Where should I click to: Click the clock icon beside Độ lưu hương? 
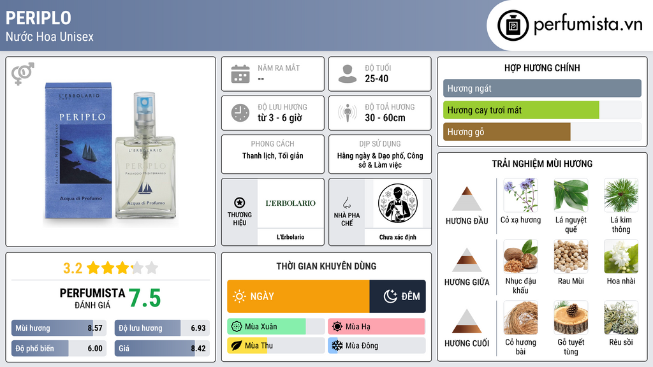click(240, 113)
